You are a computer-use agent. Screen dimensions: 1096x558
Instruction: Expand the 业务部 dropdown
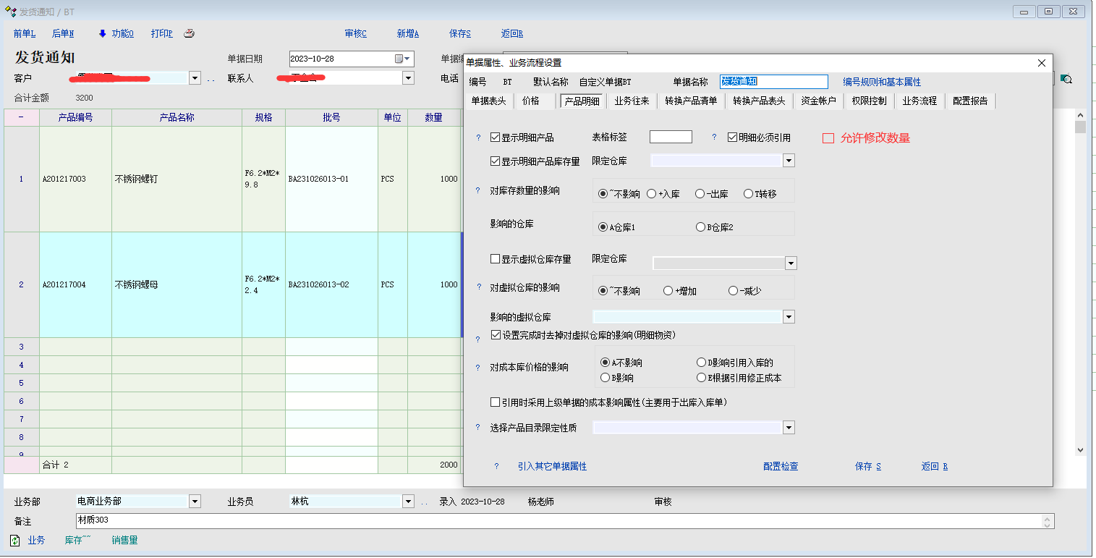[195, 502]
